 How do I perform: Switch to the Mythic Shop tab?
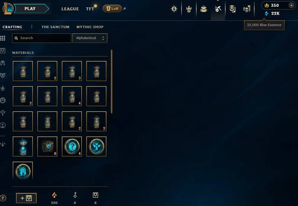90,27
